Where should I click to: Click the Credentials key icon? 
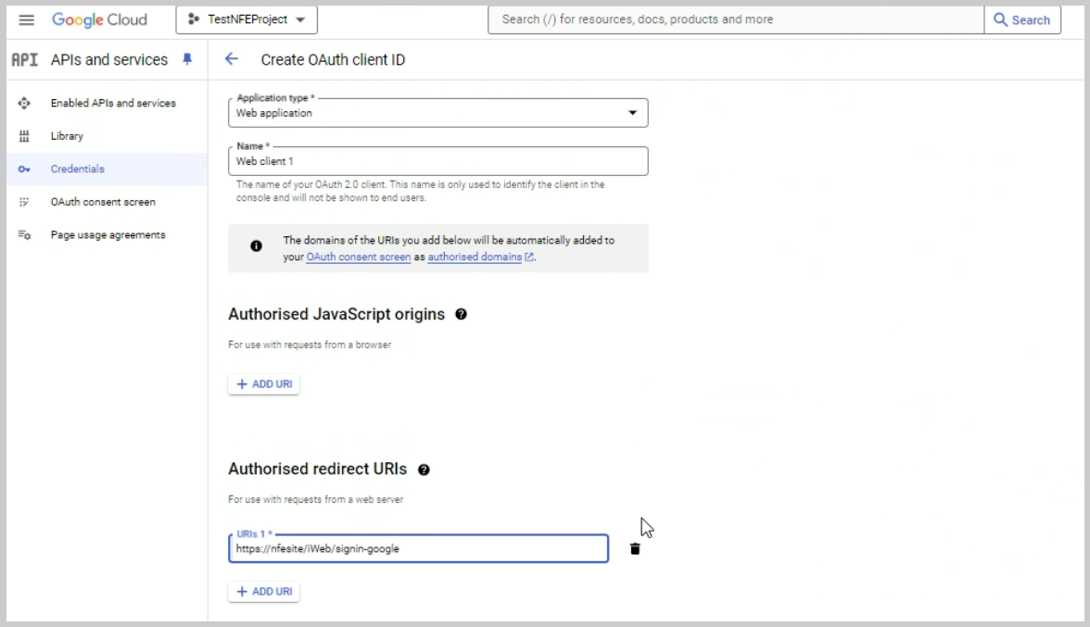click(24, 169)
